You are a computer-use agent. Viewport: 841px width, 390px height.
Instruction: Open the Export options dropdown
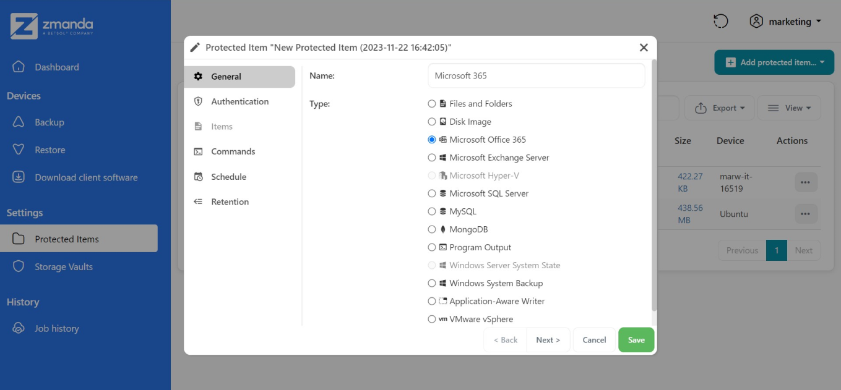(719, 108)
